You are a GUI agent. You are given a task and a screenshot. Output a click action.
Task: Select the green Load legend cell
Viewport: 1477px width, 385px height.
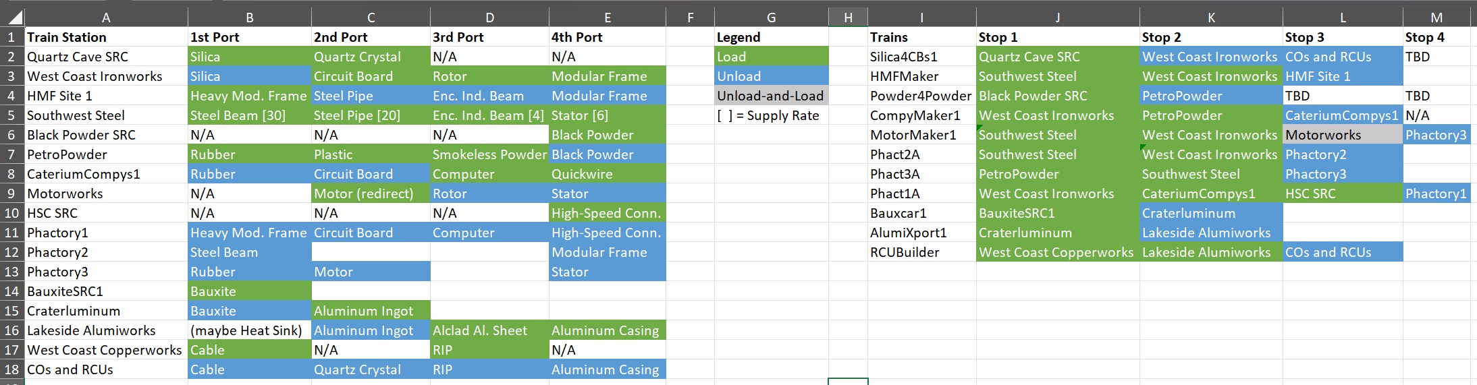click(772, 57)
